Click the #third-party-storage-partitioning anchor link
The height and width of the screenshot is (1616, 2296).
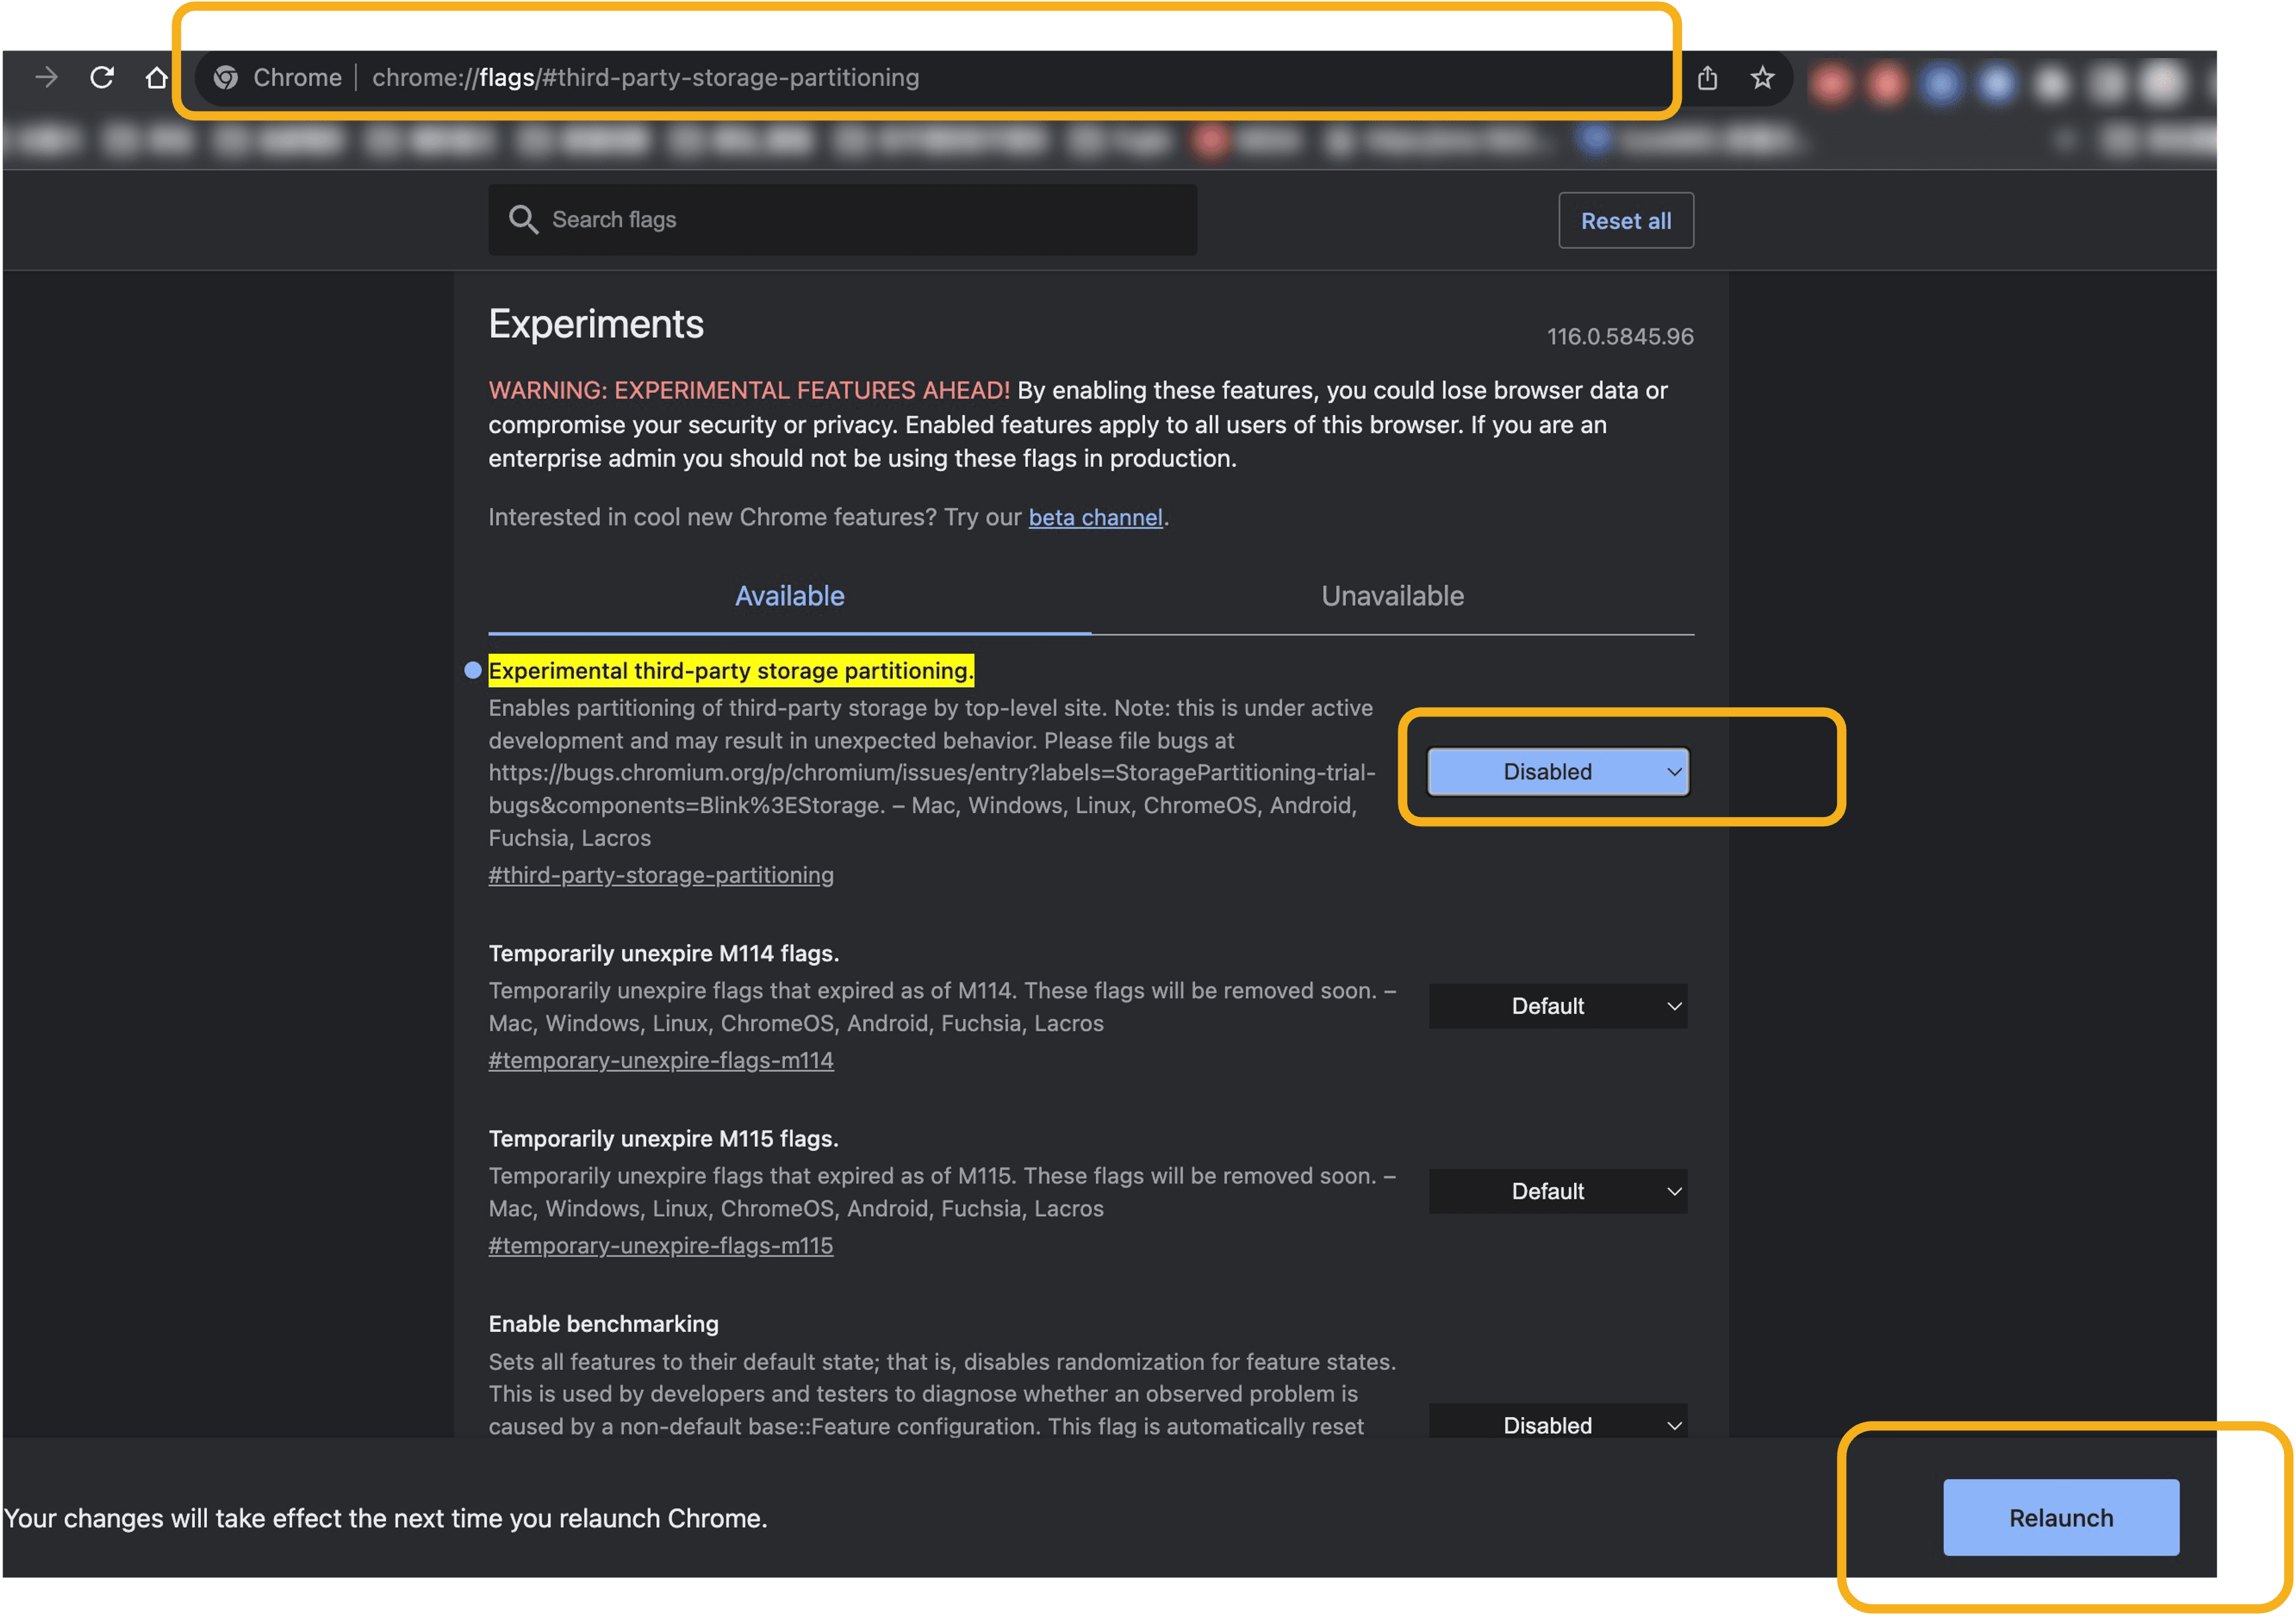pyautogui.click(x=660, y=875)
